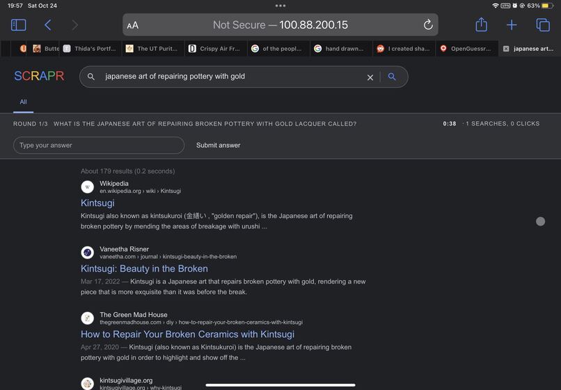
Task: Switch to the 'I created sha...' Reddit tab
Action: 404,48
